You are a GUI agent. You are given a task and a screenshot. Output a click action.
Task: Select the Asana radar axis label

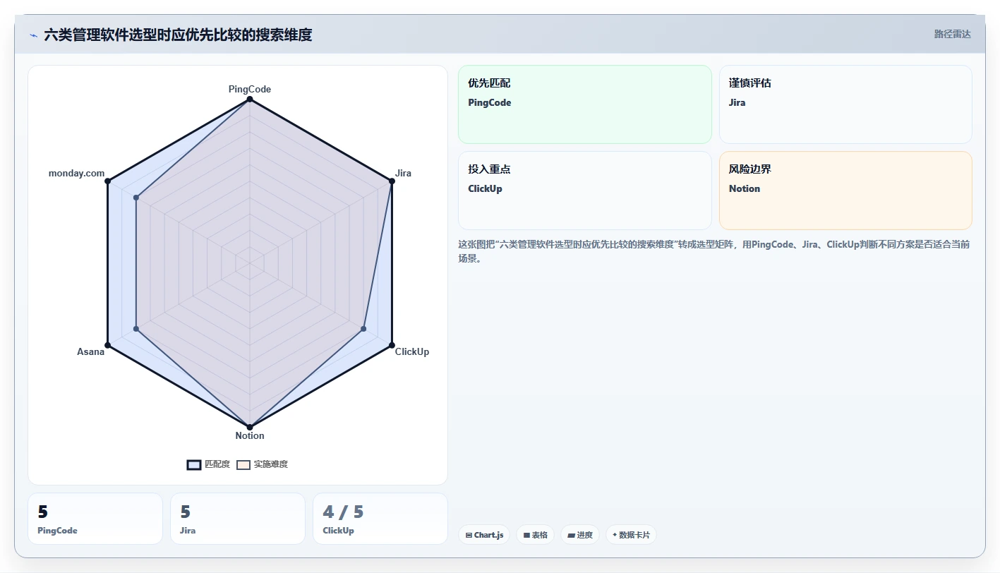(x=90, y=351)
